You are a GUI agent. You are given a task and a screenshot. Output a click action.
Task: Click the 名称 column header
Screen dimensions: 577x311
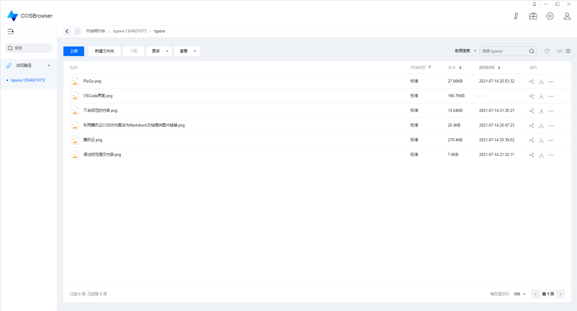pos(74,68)
